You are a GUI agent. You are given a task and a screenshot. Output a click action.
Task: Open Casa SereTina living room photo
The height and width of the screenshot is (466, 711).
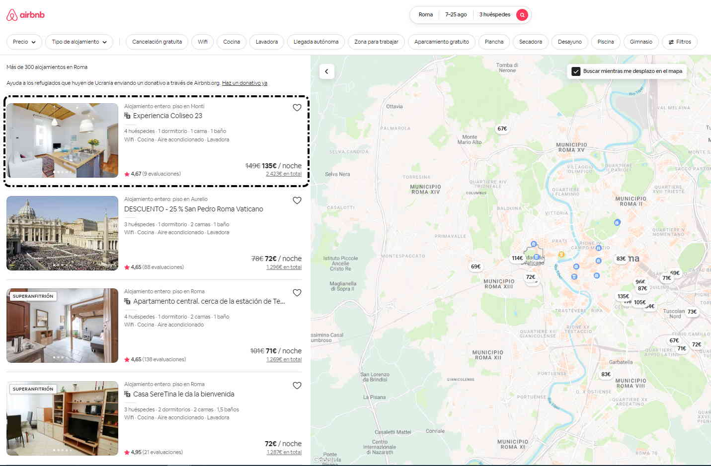coord(62,418)
